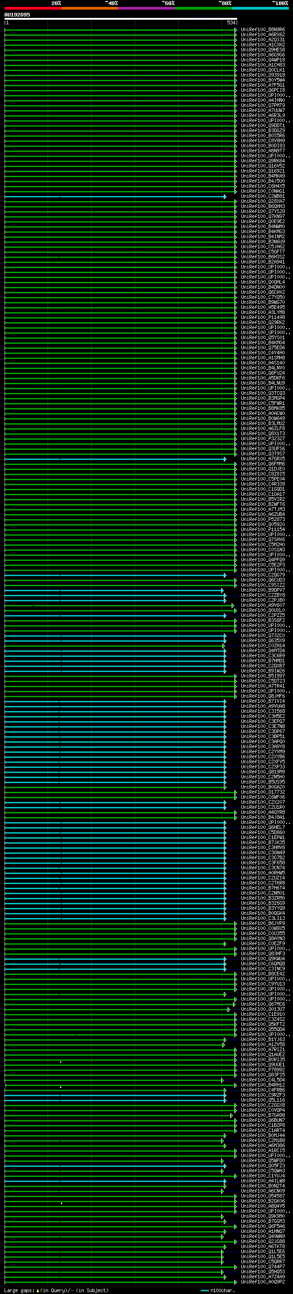
Task: Open hit UniRef100_Q16921
Action: [263, 171]
